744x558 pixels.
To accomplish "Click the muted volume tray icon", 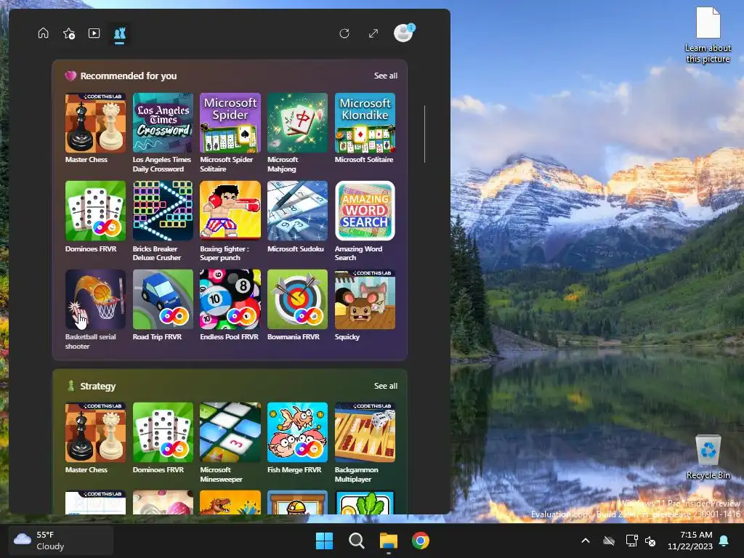I will point(650,541).
